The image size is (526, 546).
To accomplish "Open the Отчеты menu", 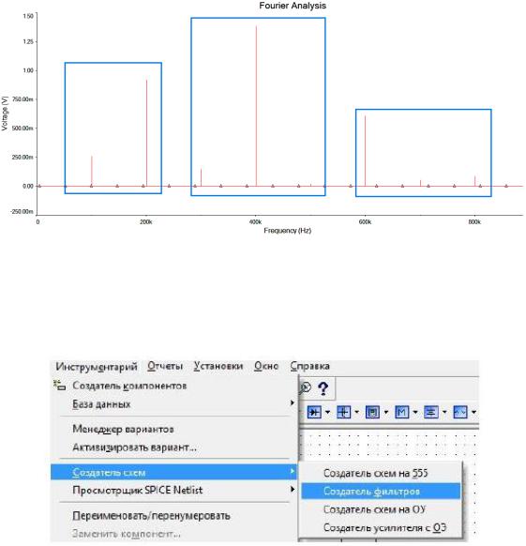I will (x=165, y=366).
